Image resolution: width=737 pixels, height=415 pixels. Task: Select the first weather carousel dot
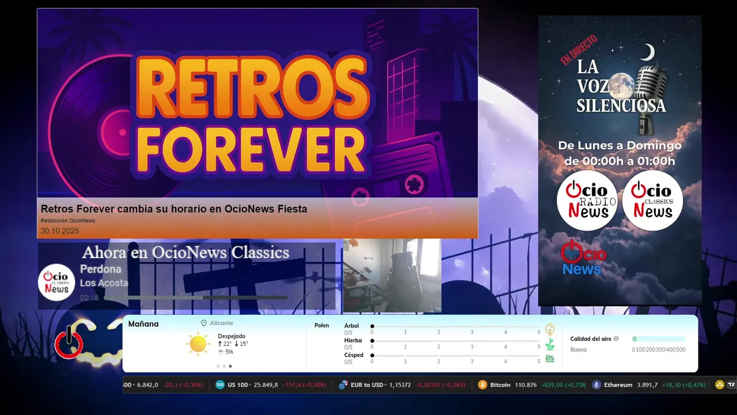(218, 366)
